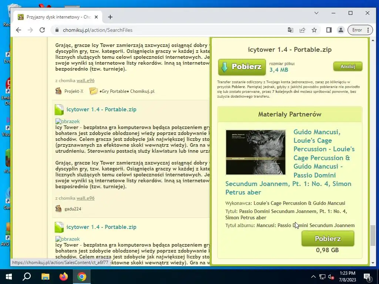Click the Projekt-X hamster avatar icon
The image size is (379, 284).
58,91
